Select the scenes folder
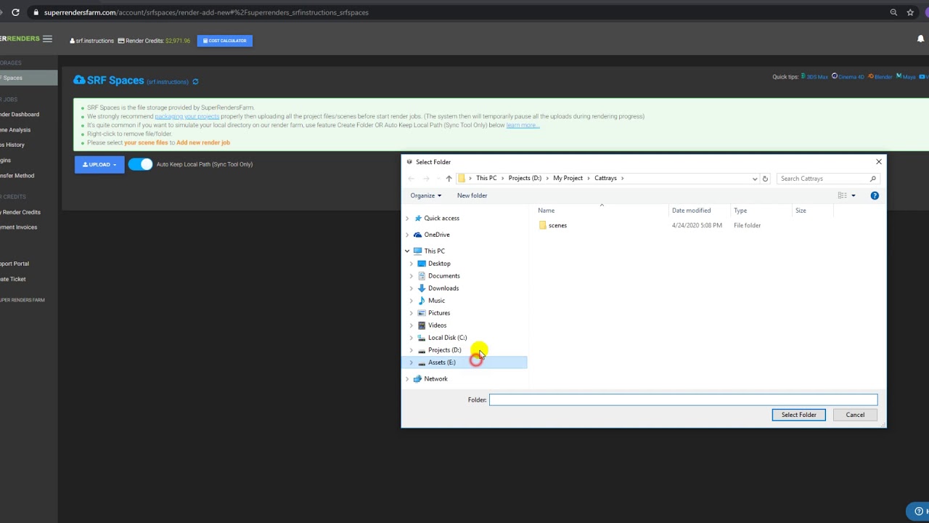929x523 pixels. pos(557,225)
